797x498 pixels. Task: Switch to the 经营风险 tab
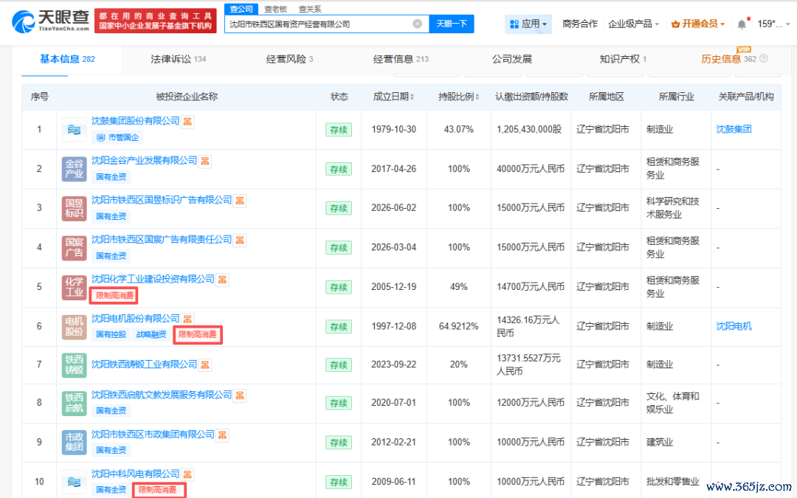(x=290, y=59)
